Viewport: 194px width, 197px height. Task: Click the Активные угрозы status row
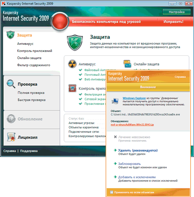87,123
